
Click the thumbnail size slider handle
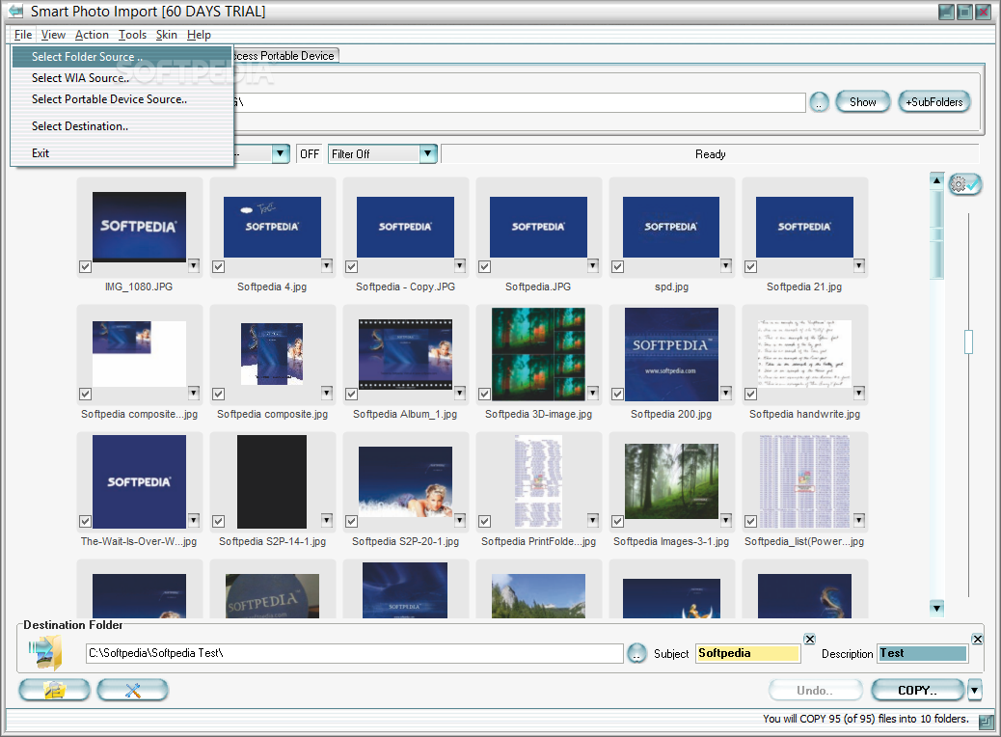[968, 341]
